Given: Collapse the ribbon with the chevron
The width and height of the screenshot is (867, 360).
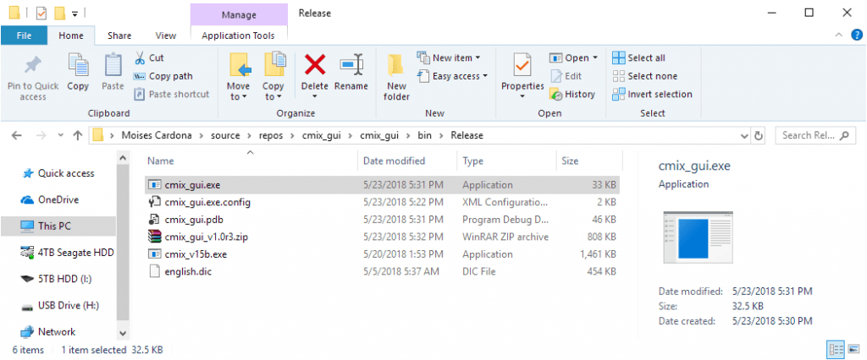Looking at the screenshot, I should (839, 35).
